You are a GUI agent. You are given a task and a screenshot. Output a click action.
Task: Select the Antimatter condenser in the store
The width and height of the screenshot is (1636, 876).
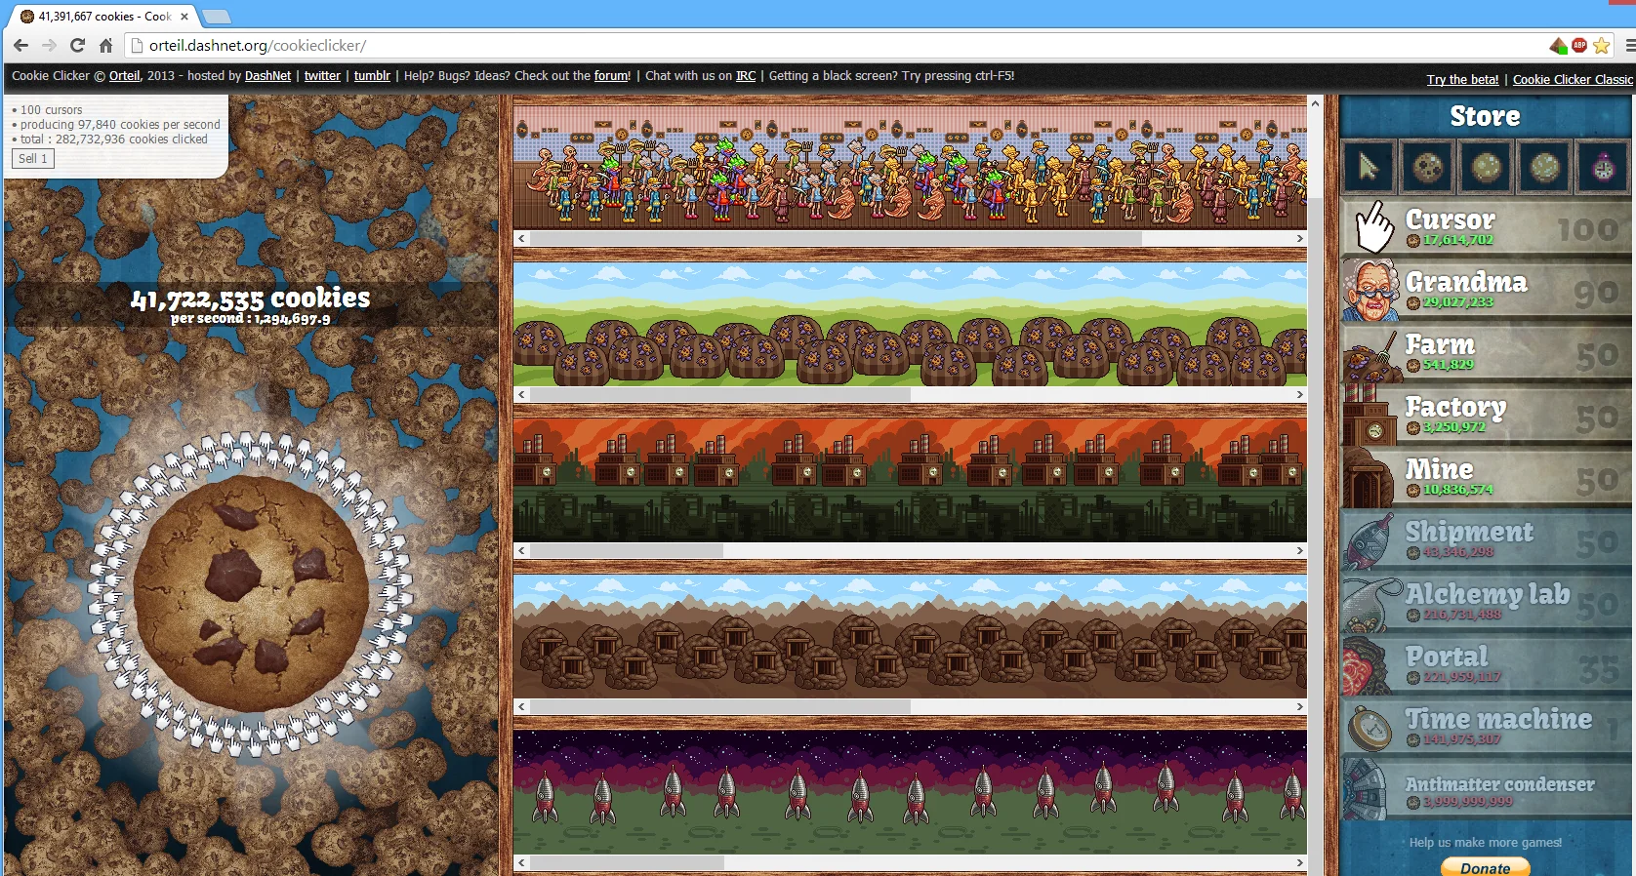click(1486, 789)
